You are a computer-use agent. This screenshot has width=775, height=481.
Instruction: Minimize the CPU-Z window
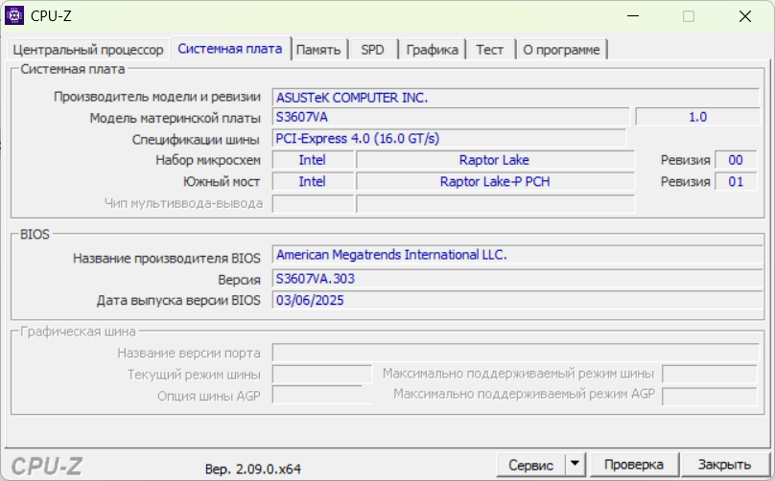click(633, 16)
